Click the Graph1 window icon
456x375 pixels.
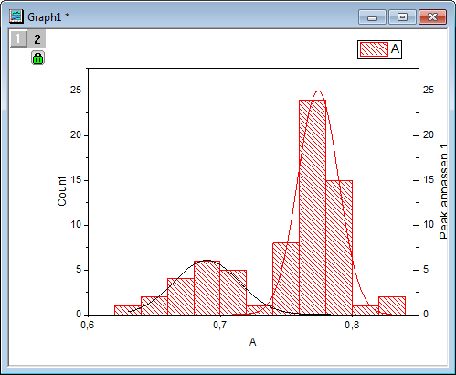[16, 16]
